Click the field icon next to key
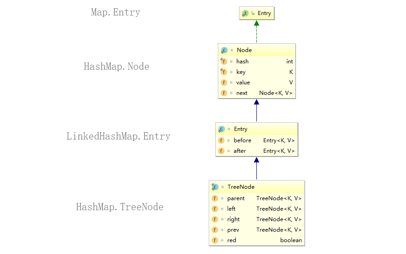The width and height of the screenshot is (406, 254). click(x=224, y=72)
